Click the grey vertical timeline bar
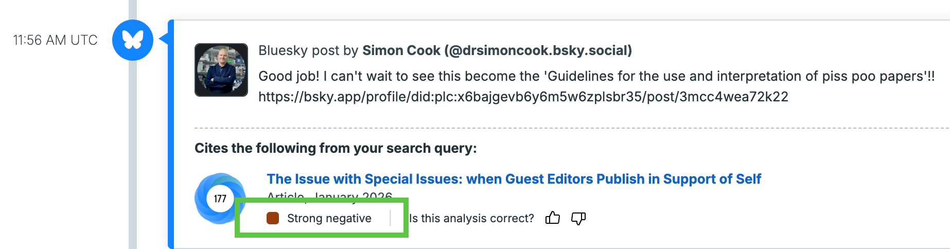The height and width of the screenshot is (249, 950). pos(133,154)
